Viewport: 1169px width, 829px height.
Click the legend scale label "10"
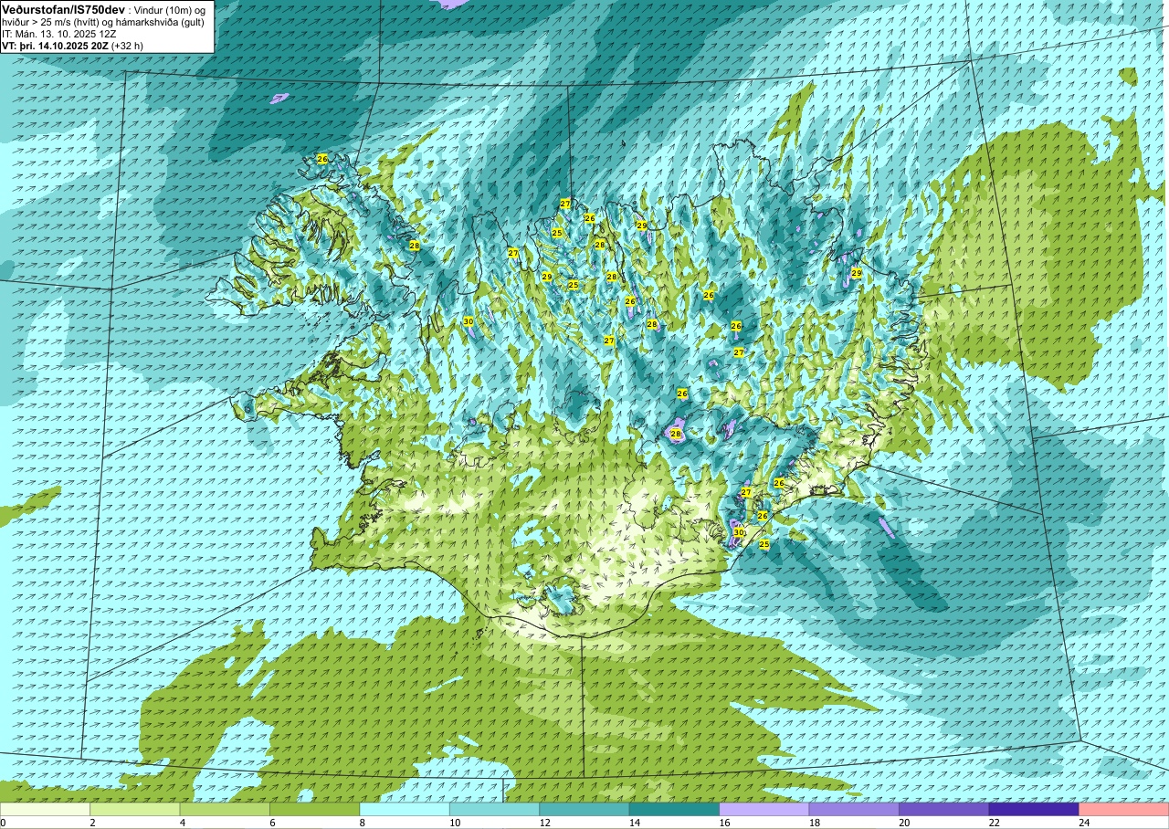coord(453,823)
